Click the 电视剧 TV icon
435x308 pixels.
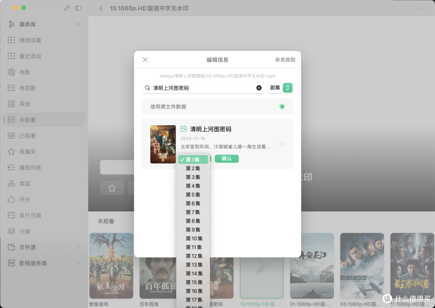[x=11, y=88]
